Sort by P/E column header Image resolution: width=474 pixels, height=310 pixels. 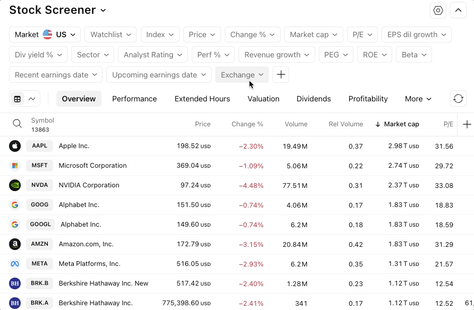448,124
